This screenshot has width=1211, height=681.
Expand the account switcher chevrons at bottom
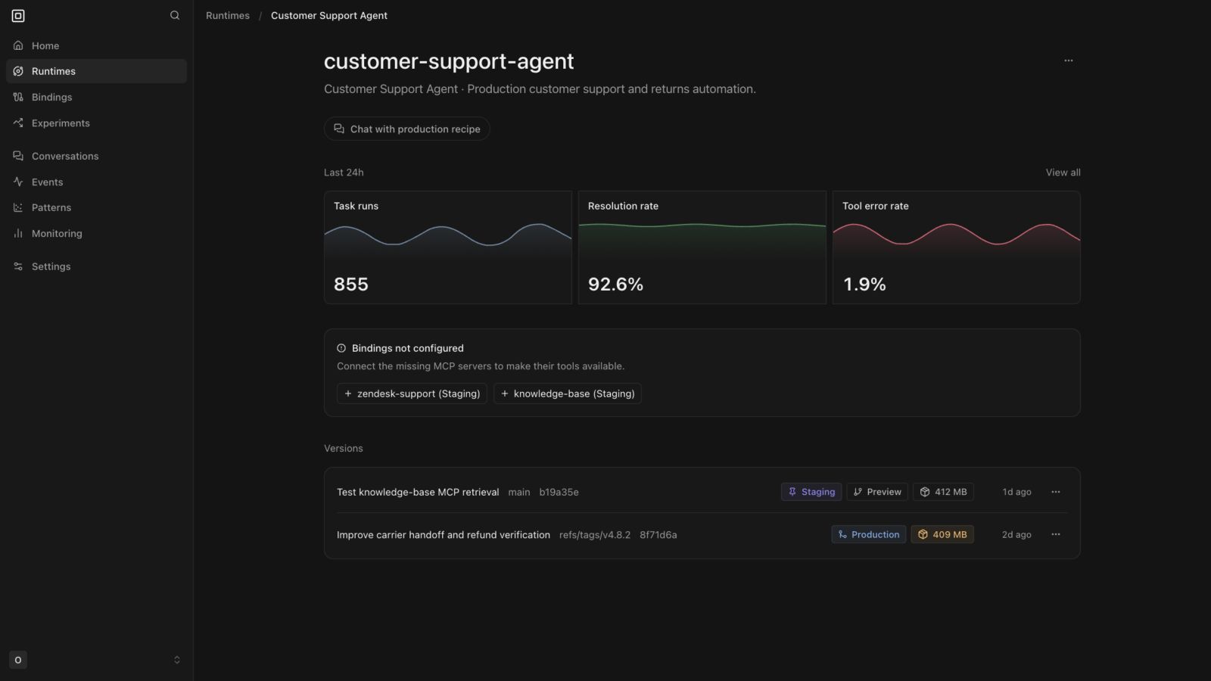tap(177, 660)
